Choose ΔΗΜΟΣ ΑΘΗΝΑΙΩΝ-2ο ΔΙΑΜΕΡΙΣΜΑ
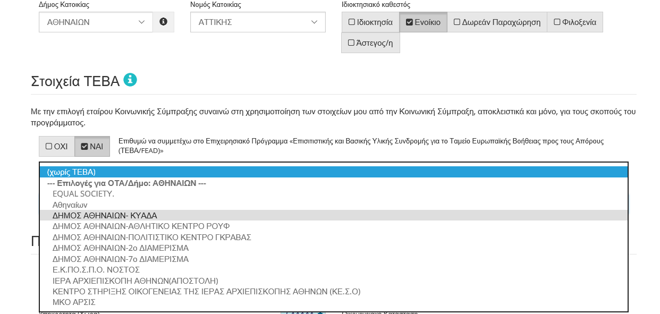 (x=334, y=248)
